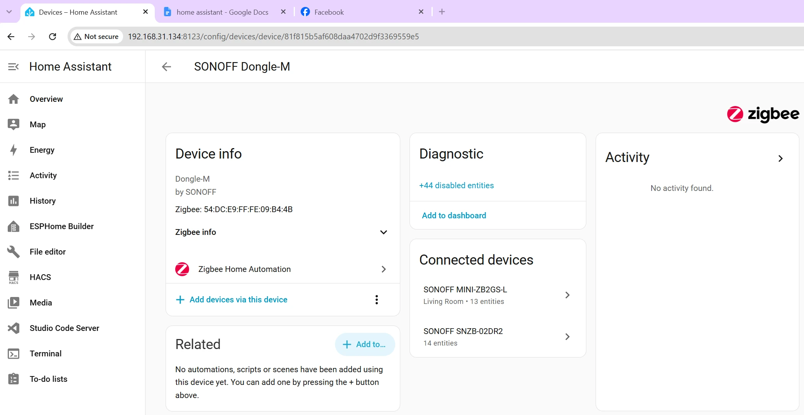This screenshot has width=804, height=415.
Task: Click the To-do lists clipboard icon
Action: (x=14, y=379)
